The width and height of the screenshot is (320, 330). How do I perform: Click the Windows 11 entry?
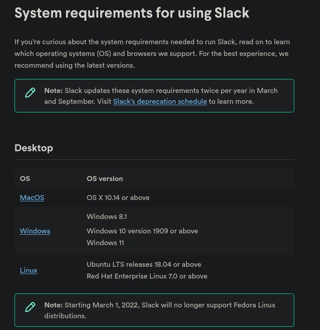point(105,243)
